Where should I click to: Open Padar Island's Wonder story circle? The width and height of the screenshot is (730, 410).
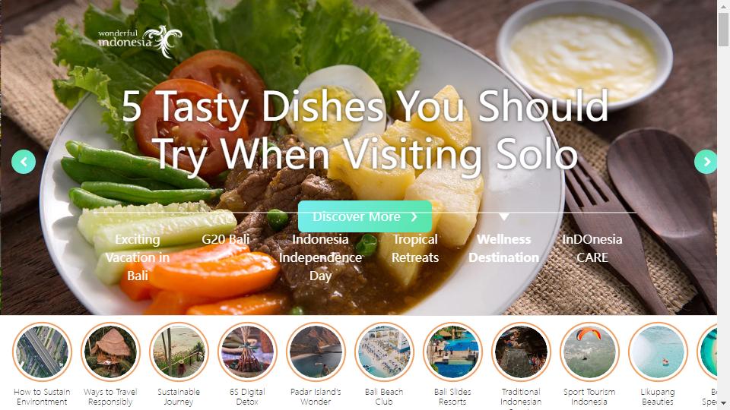(x=316, y=352)
